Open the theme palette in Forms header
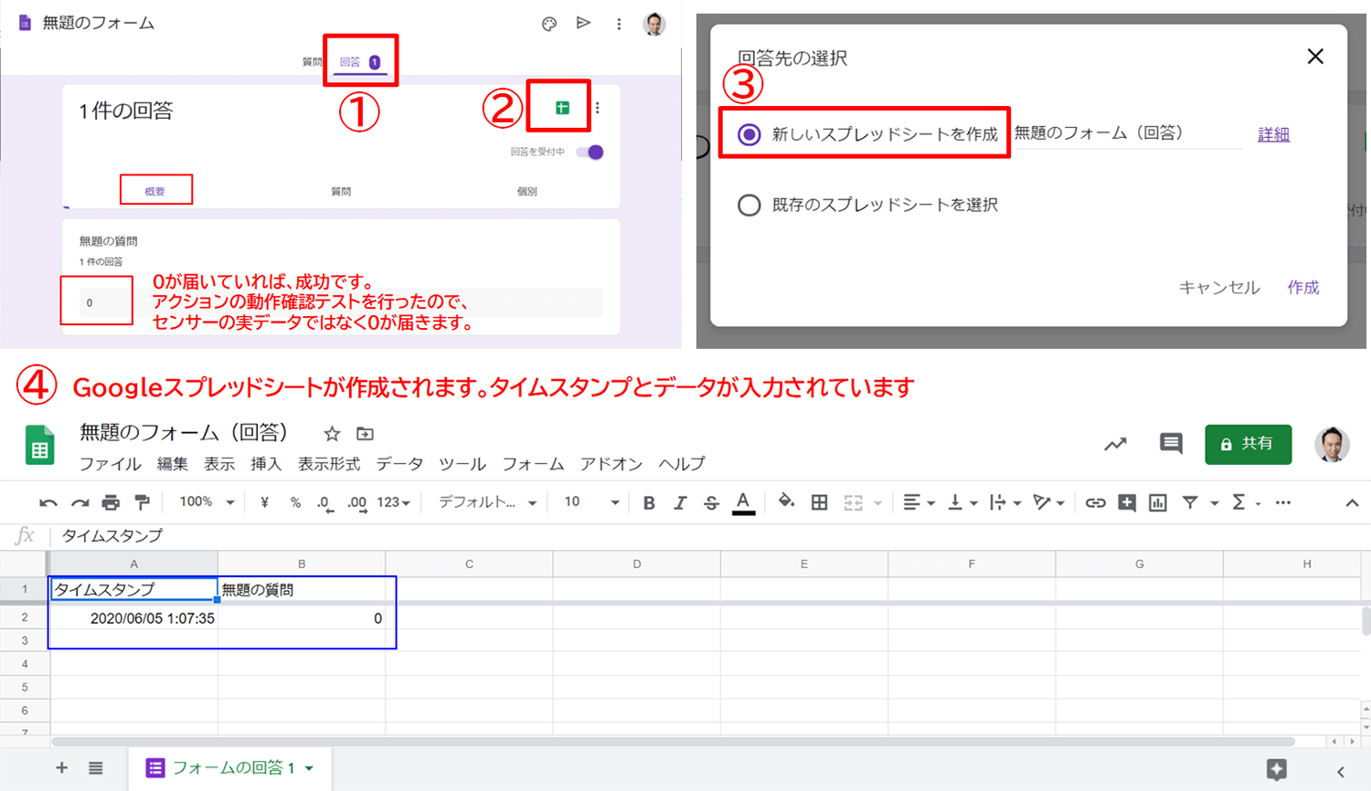The image size is (1371, 791). point(548,24)
